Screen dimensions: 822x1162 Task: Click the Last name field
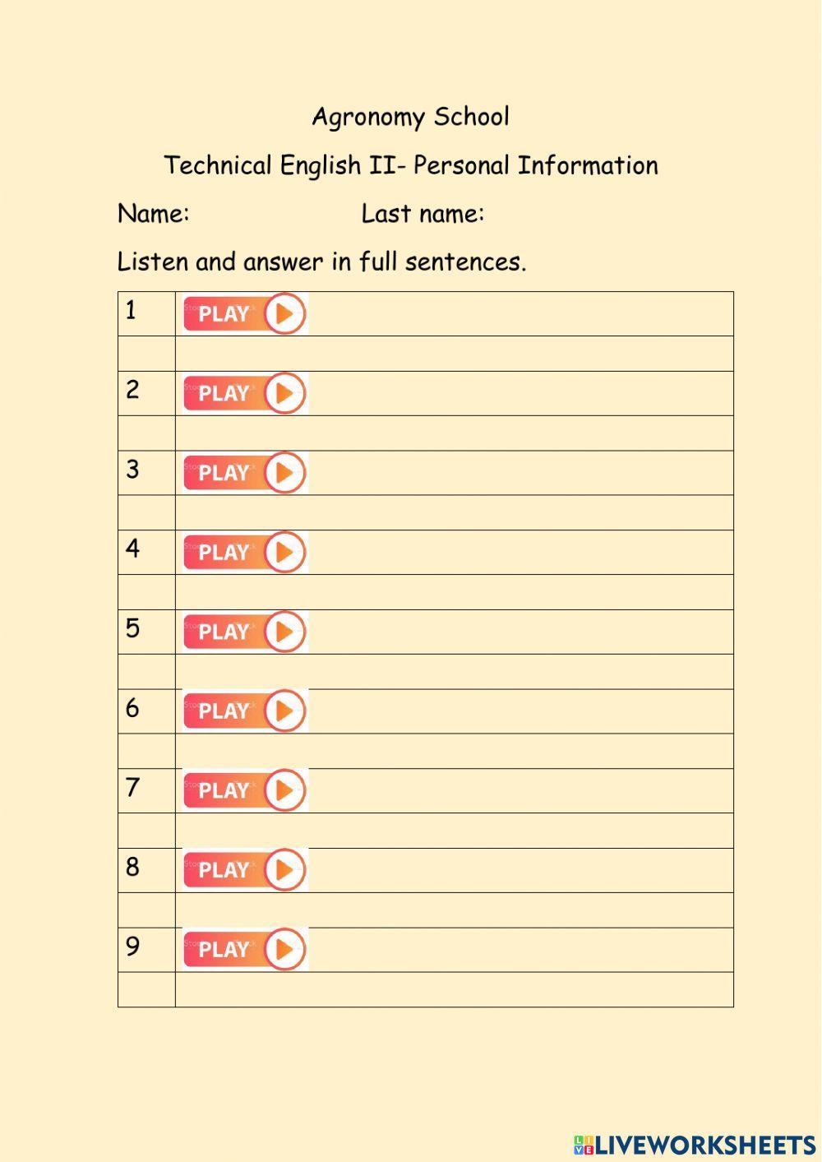[x=575, y=214]
